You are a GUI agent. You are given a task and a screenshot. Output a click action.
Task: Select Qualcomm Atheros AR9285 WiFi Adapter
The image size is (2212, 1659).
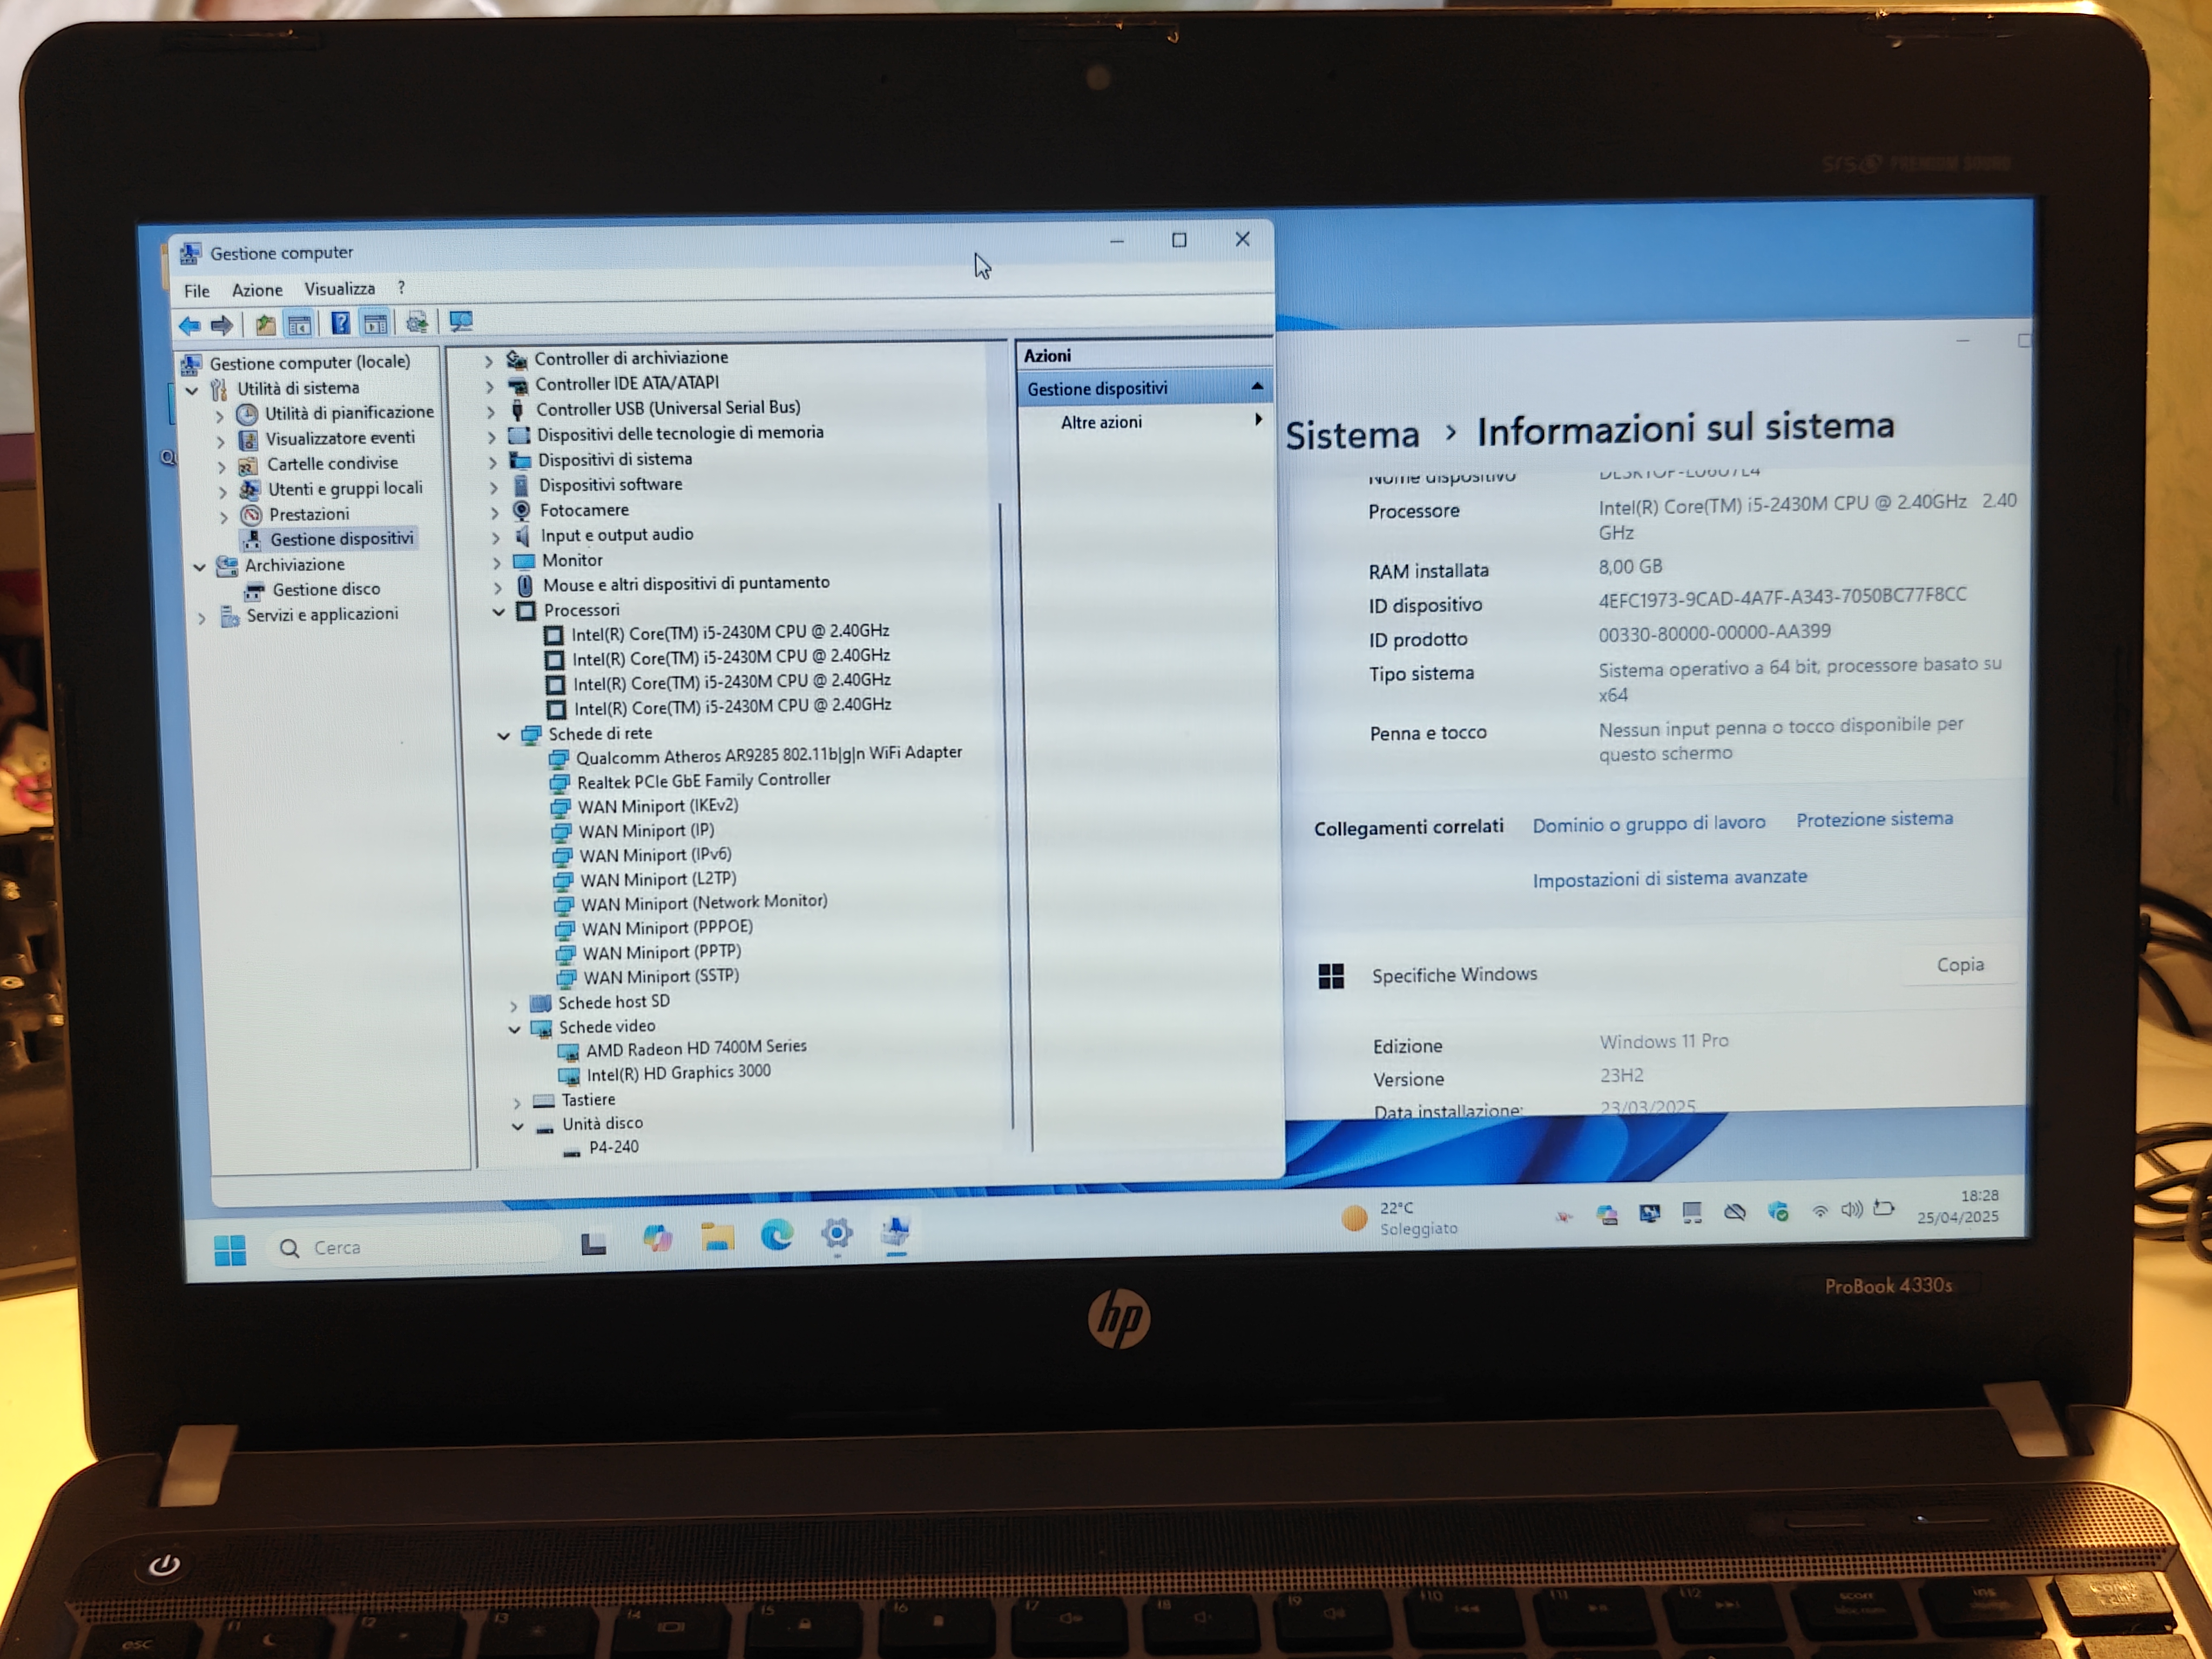click(x=768, y=755)
